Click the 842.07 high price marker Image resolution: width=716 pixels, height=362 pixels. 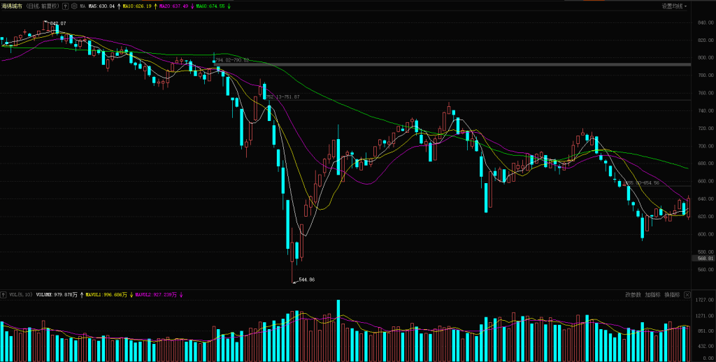tap(58, 23)
